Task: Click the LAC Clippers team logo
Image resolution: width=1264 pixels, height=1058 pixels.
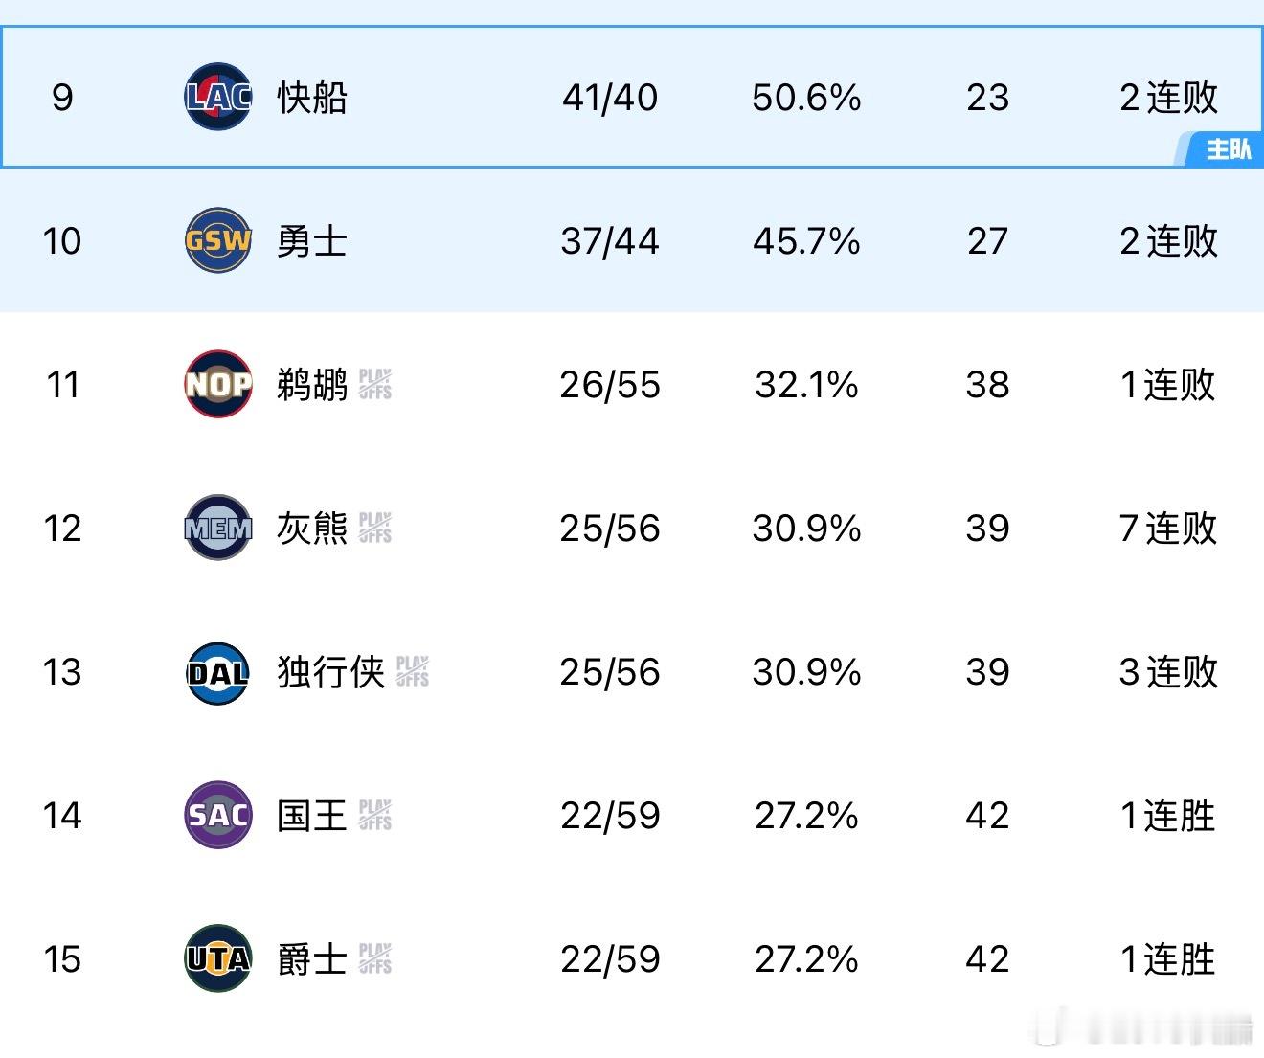Action: click(216, 96)
